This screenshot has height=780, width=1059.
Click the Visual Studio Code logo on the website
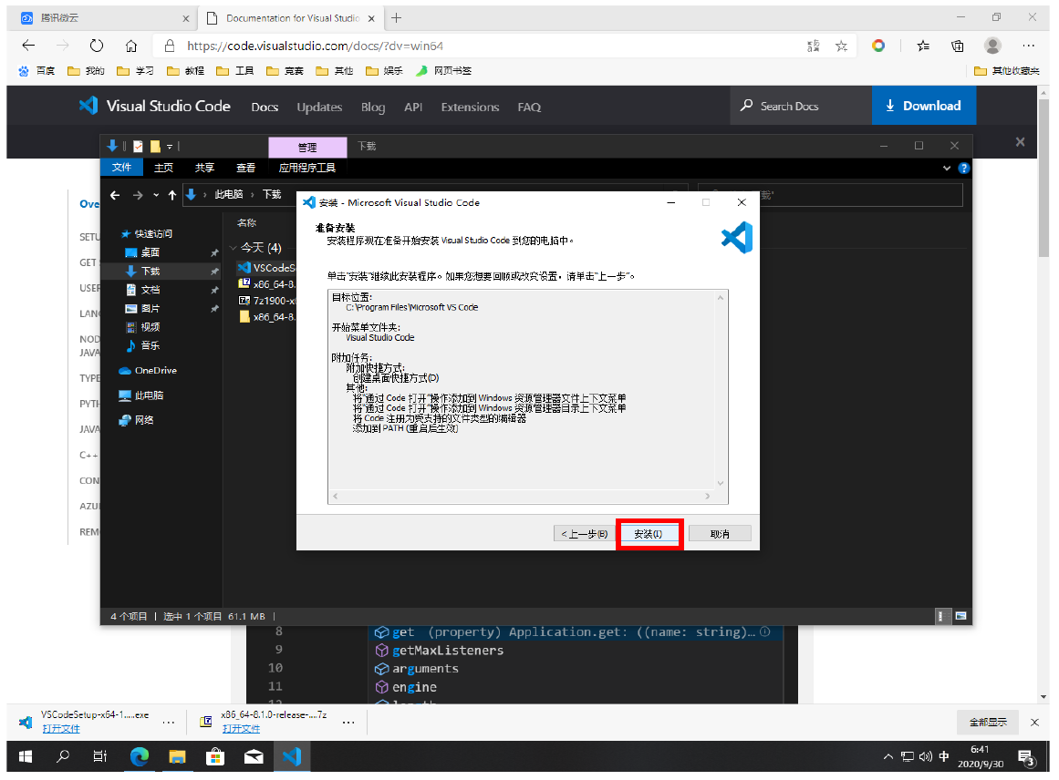(x=154, y=106)
